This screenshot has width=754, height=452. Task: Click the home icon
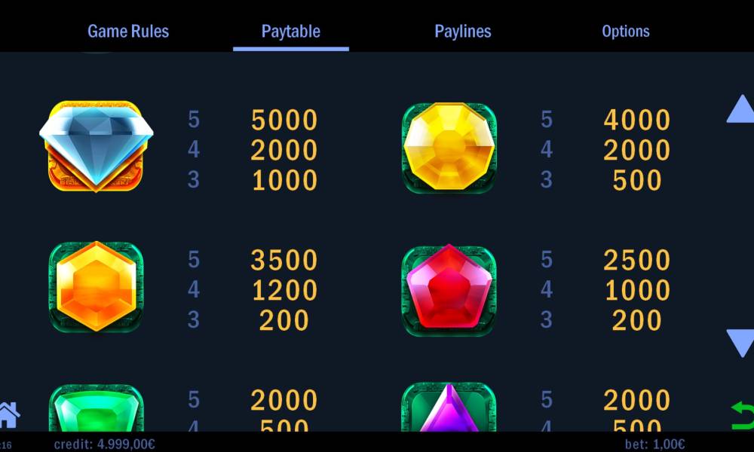(9, 414)
